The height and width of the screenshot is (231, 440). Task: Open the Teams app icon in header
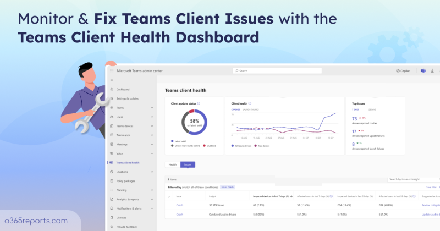pyautogui.click(x=423, y=71)
